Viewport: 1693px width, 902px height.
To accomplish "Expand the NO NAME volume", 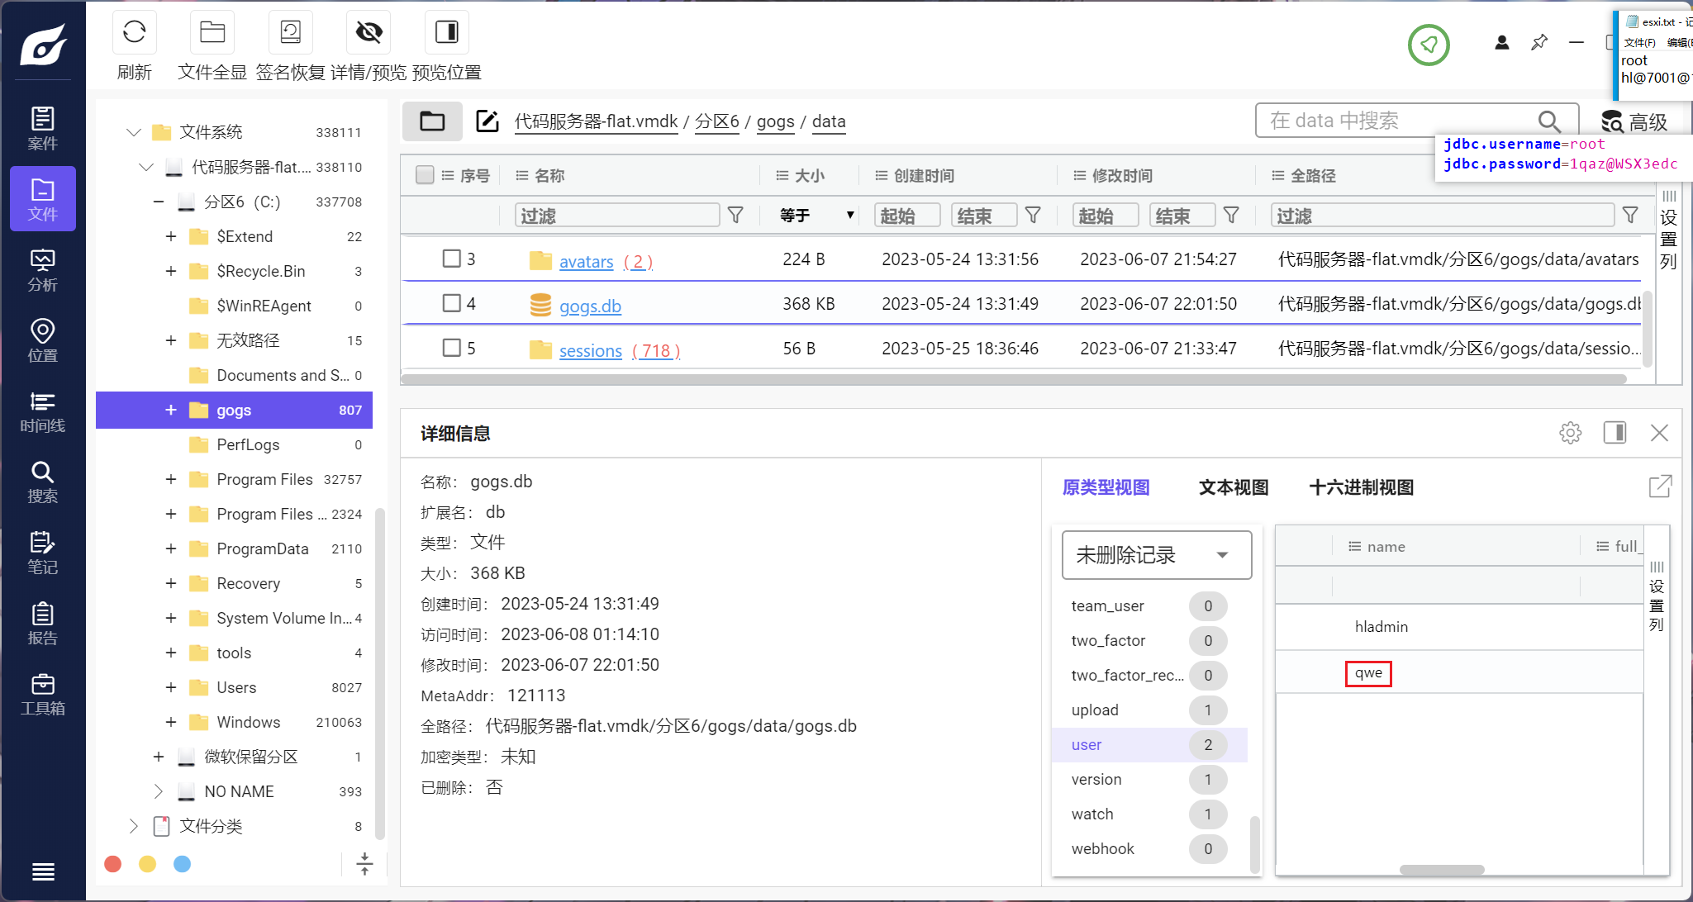I will [158, 791].
